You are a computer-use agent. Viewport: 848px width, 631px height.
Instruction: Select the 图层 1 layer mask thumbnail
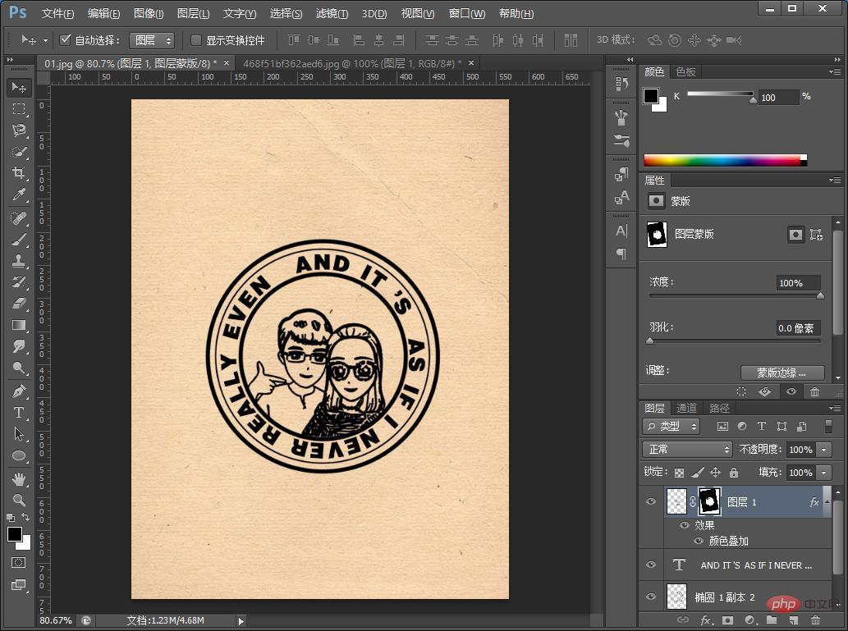[709, 501]
